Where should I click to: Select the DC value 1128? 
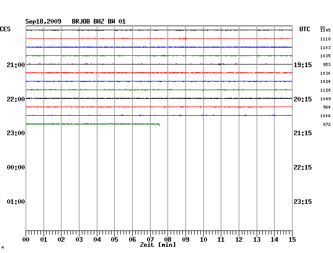click(325, 91)
